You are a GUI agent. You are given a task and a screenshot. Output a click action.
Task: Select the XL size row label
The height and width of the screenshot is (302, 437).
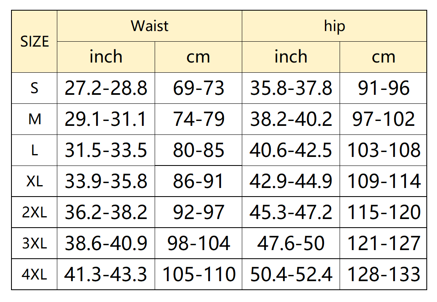[34, 181]
